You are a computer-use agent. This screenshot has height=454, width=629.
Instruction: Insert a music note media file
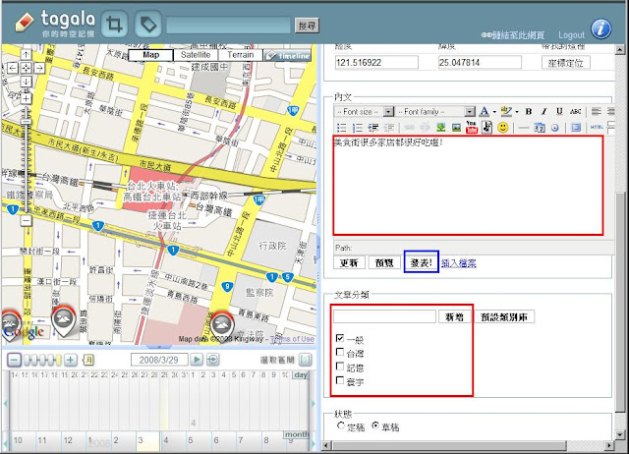tap(486, 127)
